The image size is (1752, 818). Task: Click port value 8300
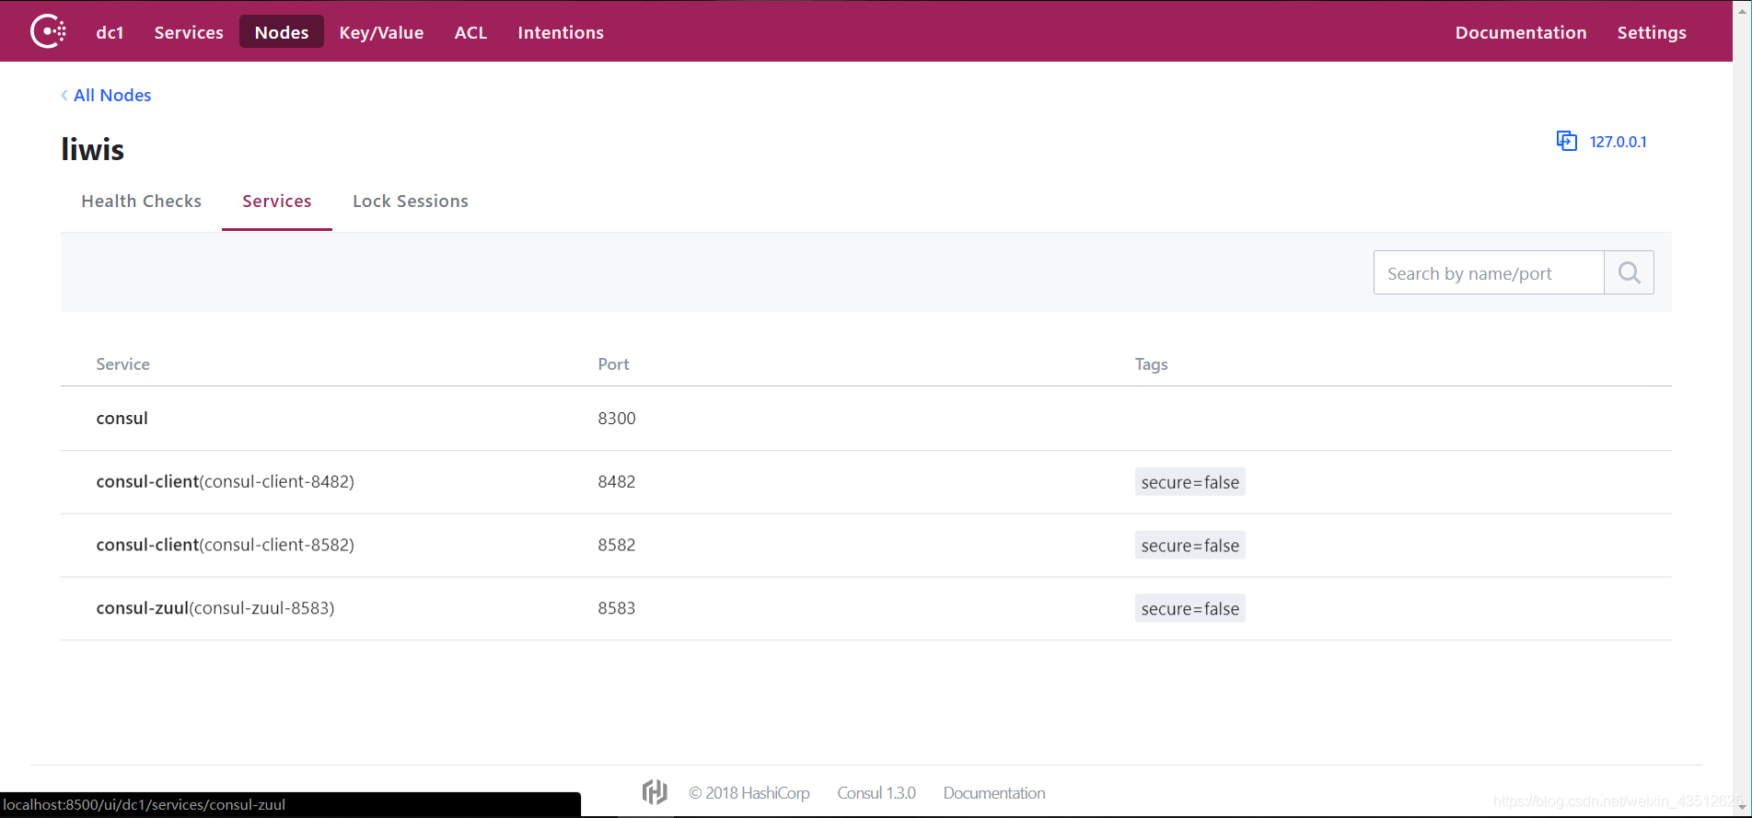point(616,418)
